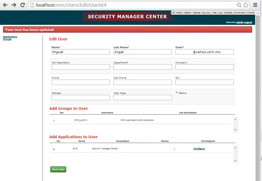
Task: Click groups list scroll up arrow
Action: coord(235,119)
